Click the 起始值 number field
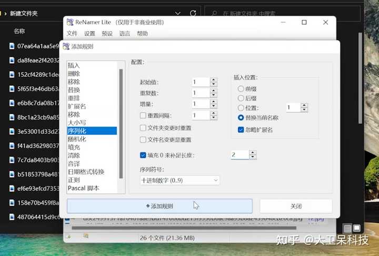Viewport: 379px width, 256px height. click(x=201, y=83)
